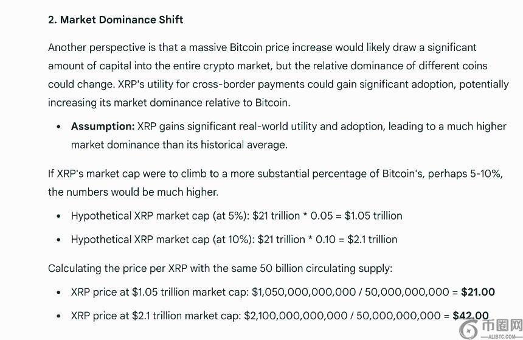Click the bullet dot before "Assumption"
The height and width of the screenshot is (340, 523).
click(x=58, y=127)
